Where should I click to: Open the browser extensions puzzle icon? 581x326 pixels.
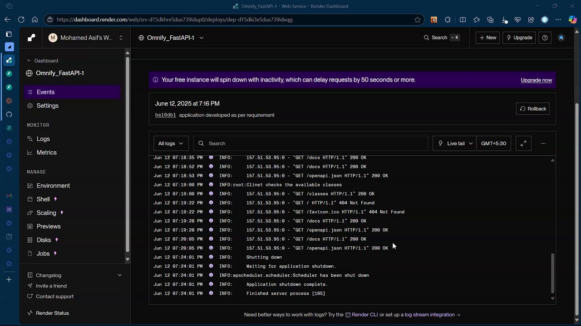[448, 19]
